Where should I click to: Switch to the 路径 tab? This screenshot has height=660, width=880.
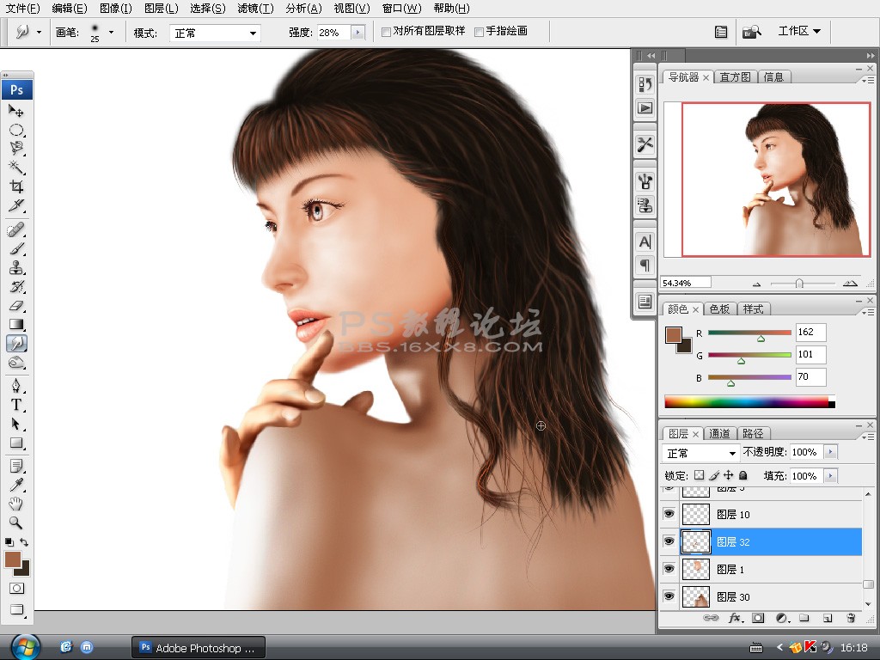(x=753, y=433)
